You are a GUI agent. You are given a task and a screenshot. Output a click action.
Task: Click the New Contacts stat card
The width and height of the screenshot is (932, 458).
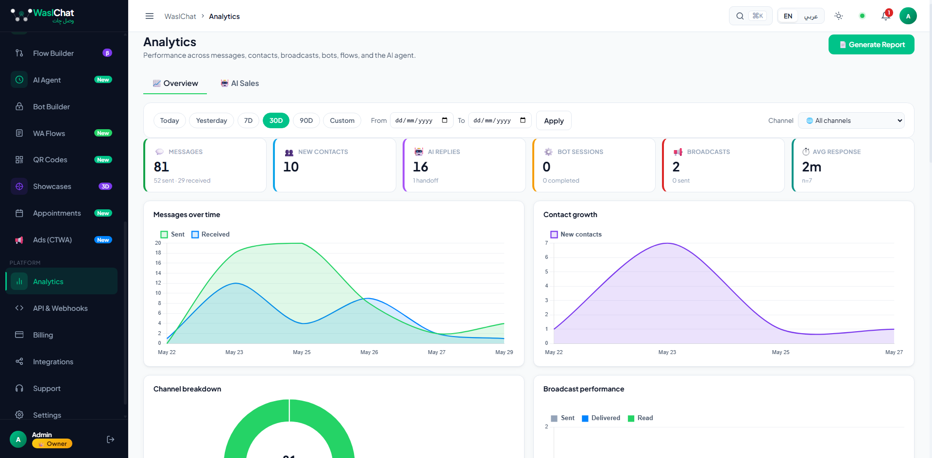[x=335, y=165]
